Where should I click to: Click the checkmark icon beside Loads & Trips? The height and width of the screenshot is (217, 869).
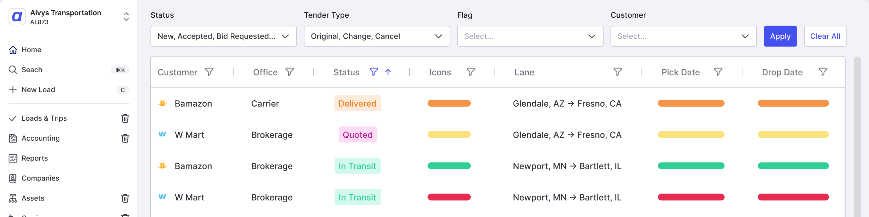pos(13,118)
